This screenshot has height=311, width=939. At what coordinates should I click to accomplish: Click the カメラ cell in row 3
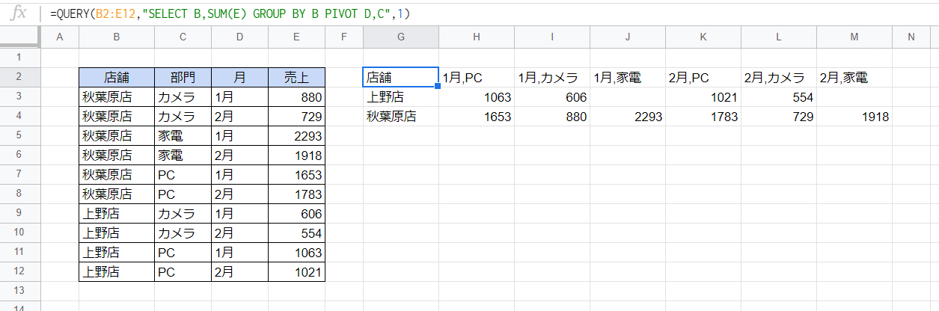183,96
